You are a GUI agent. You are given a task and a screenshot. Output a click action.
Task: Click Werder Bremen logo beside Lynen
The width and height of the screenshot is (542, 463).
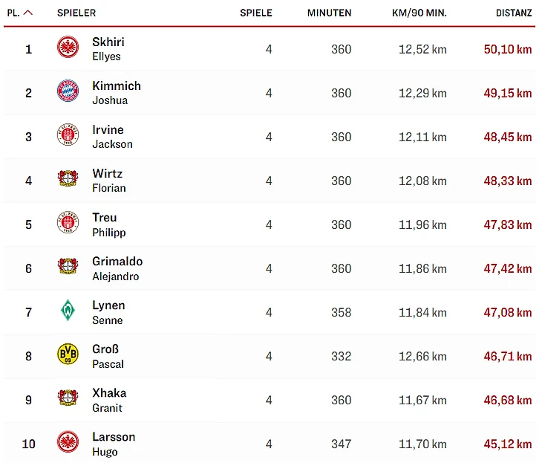pos(68,311)
